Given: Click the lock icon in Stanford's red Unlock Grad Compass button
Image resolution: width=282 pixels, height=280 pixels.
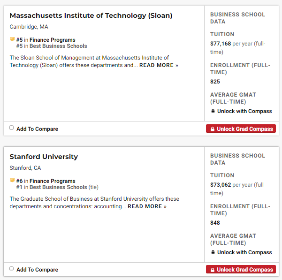Looking at the screenshot, I should point(212,270).
